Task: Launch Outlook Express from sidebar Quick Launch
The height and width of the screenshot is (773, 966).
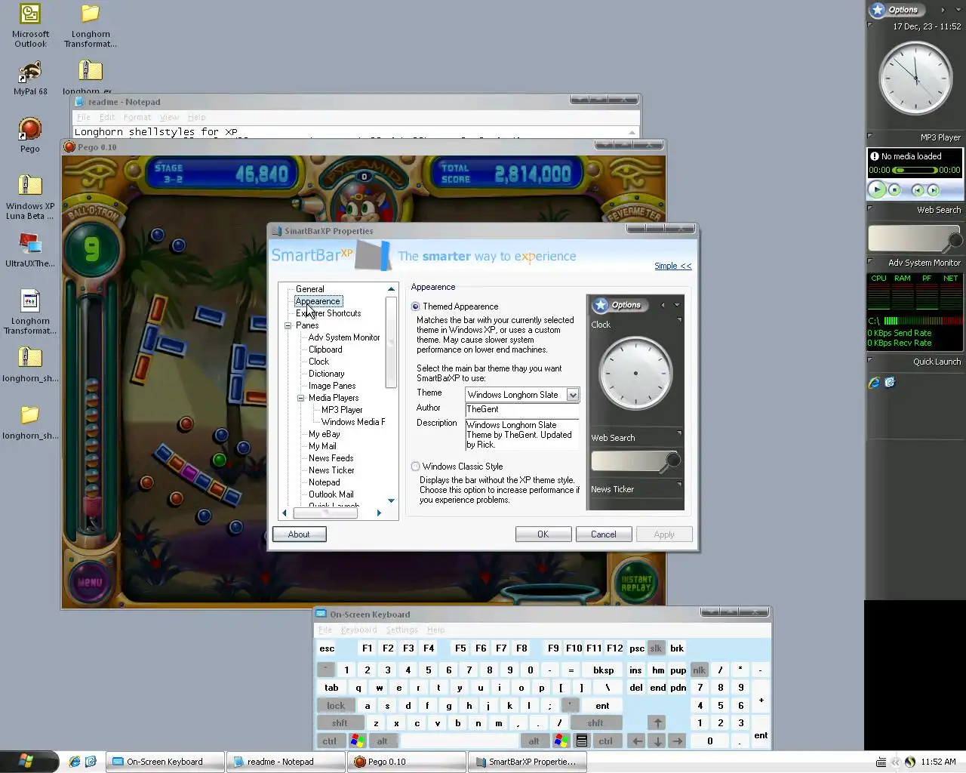Action: coord(890,383)
